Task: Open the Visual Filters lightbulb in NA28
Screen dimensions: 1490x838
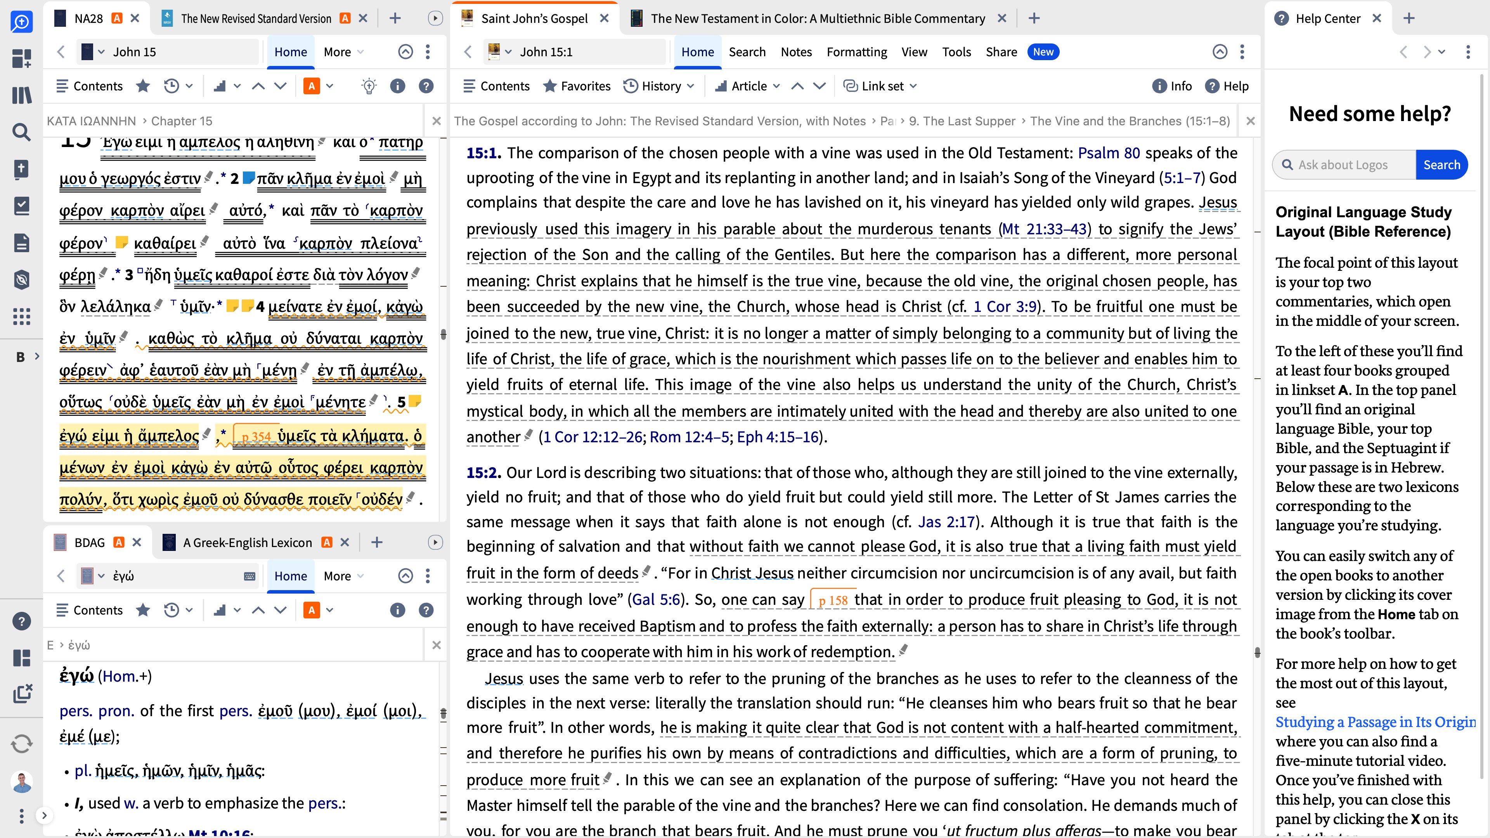Action: point(369,86)
